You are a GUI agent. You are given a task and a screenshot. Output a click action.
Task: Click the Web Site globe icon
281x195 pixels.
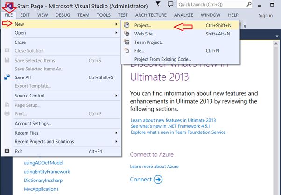pyautogui.click(x=126, y=34)
